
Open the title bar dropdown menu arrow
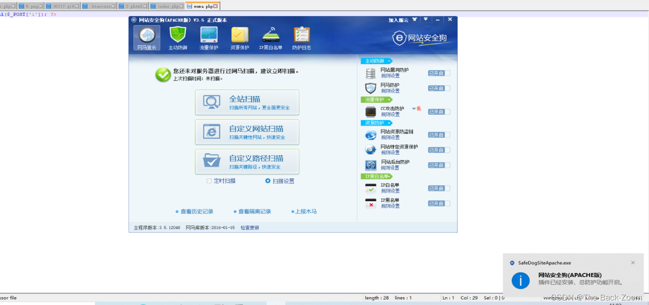425,20
